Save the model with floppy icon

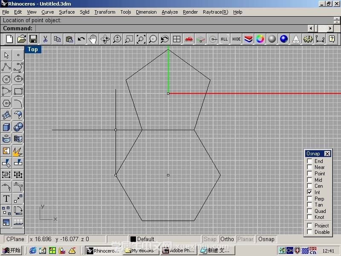click(33, 39)
